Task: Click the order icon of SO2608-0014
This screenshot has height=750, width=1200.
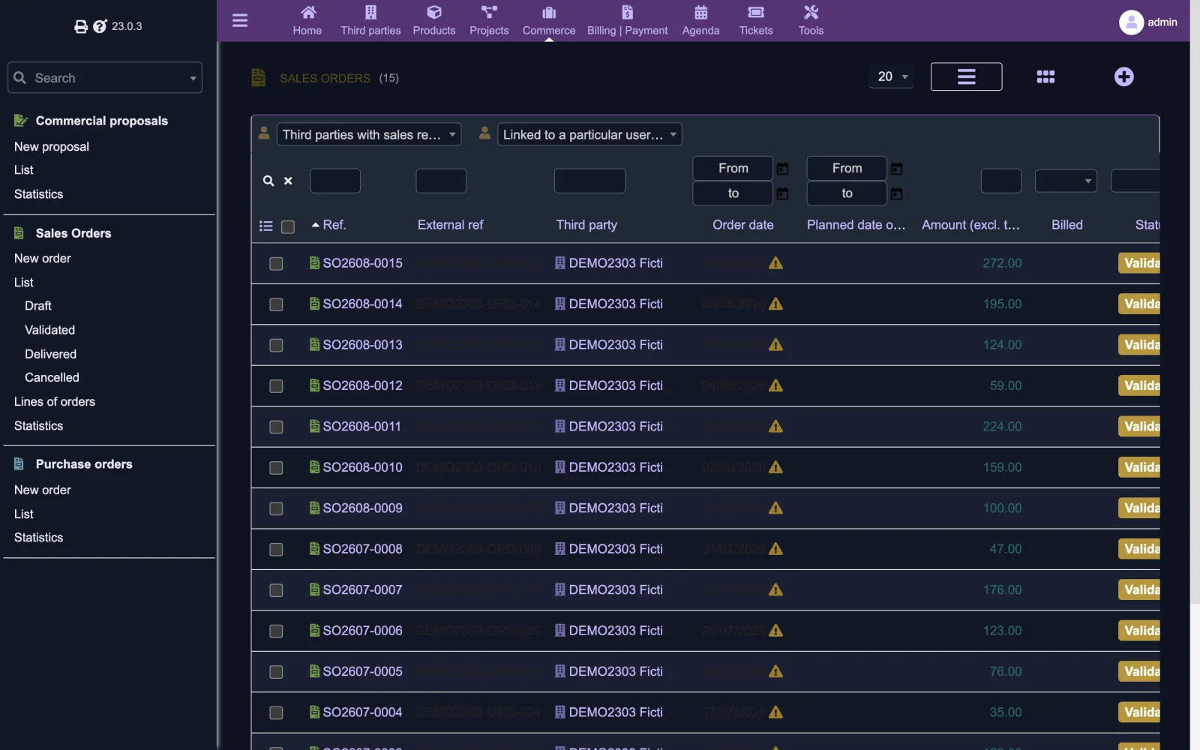Action: (x=315, y=304)
